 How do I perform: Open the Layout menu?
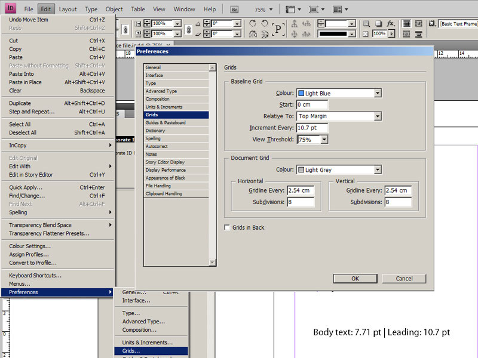pos(68,9)
